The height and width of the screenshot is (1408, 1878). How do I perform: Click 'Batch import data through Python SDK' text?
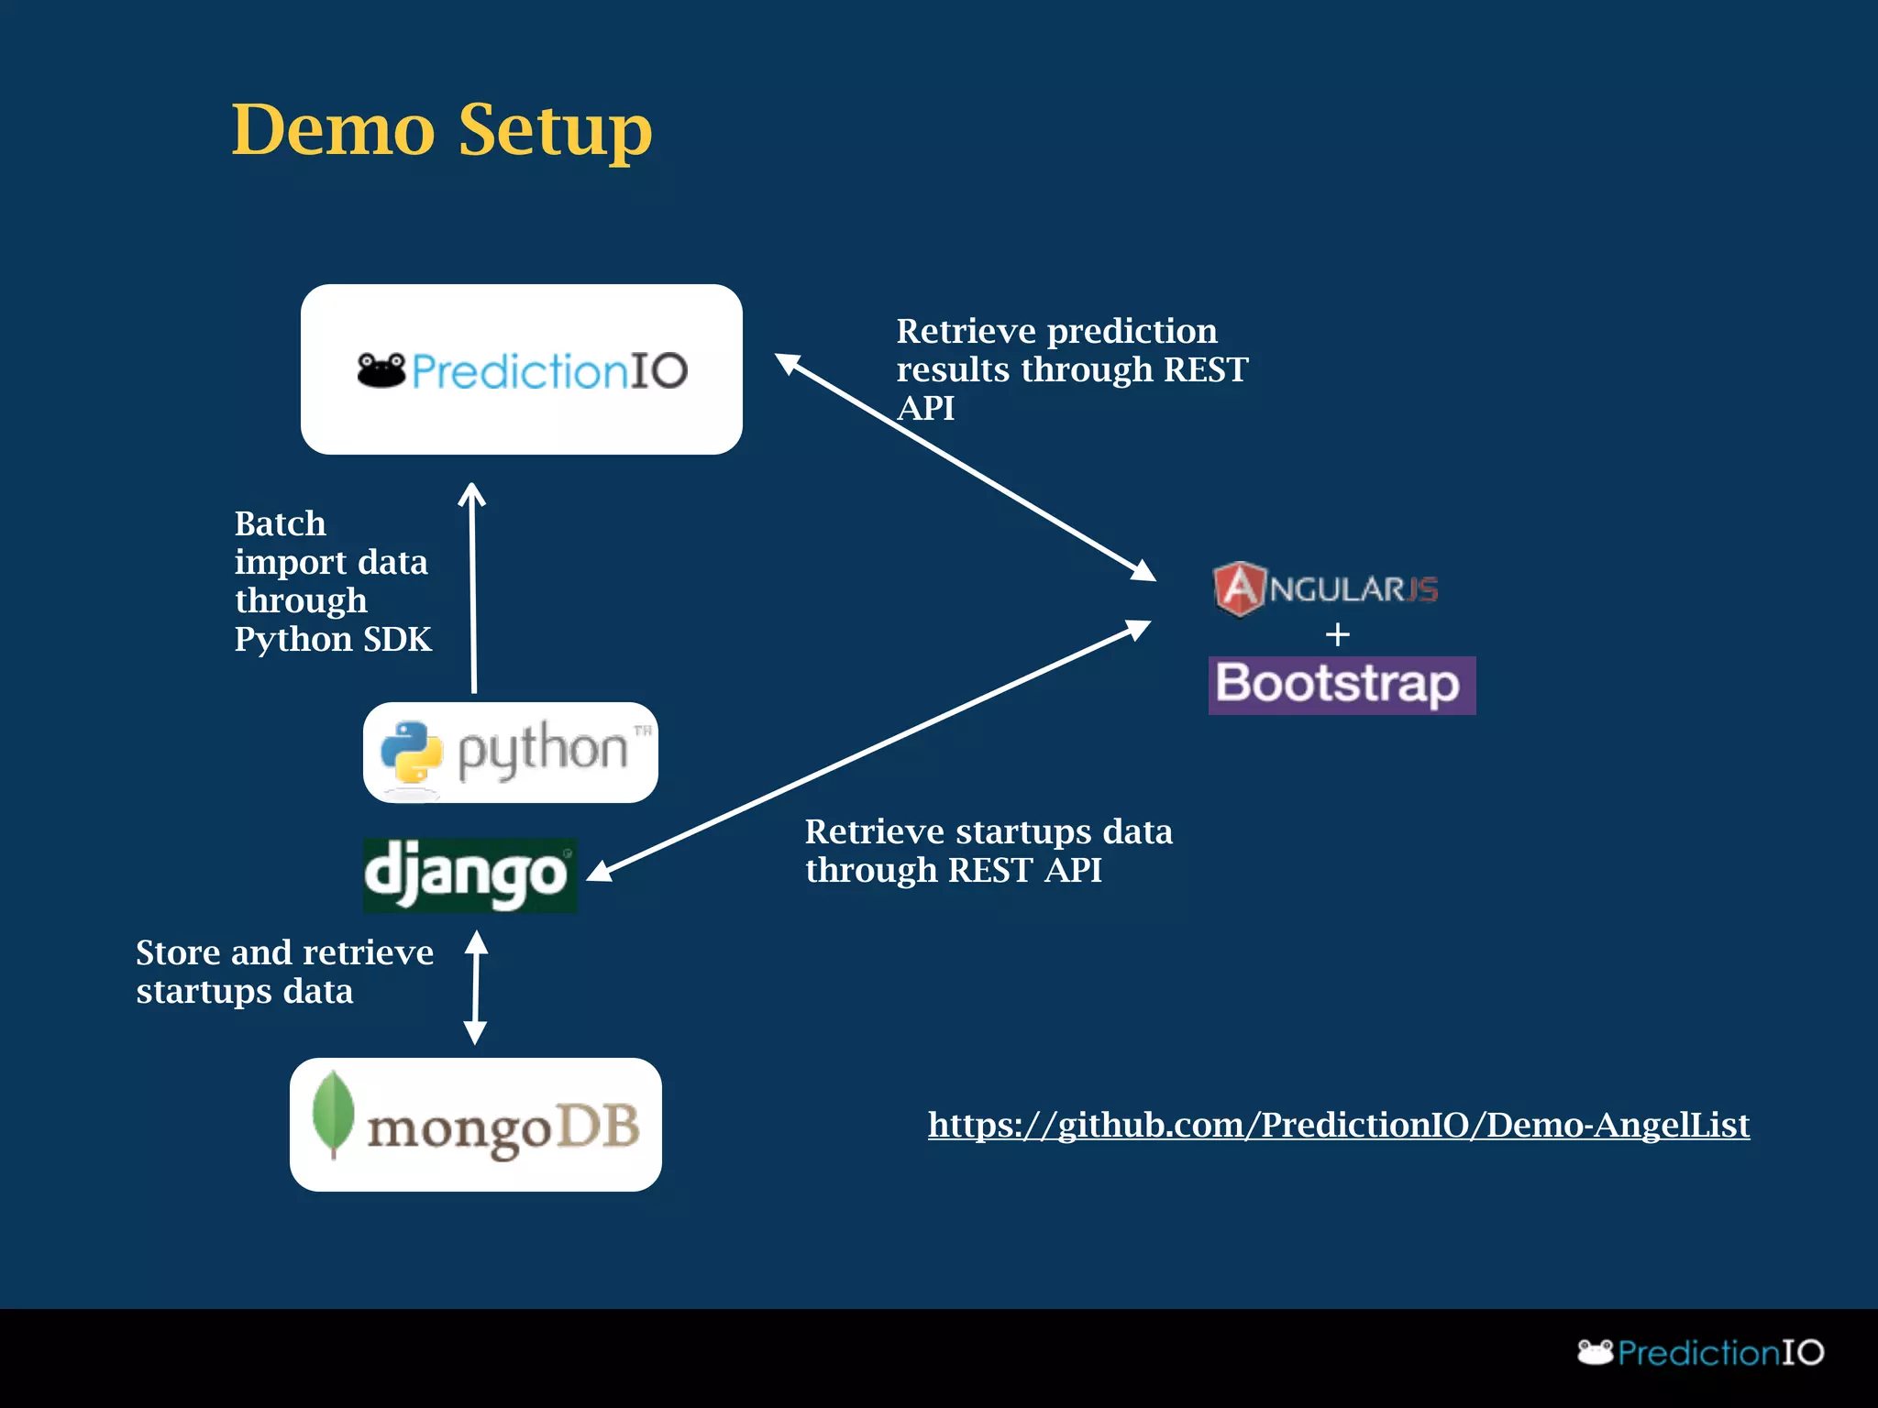point(333,581)
